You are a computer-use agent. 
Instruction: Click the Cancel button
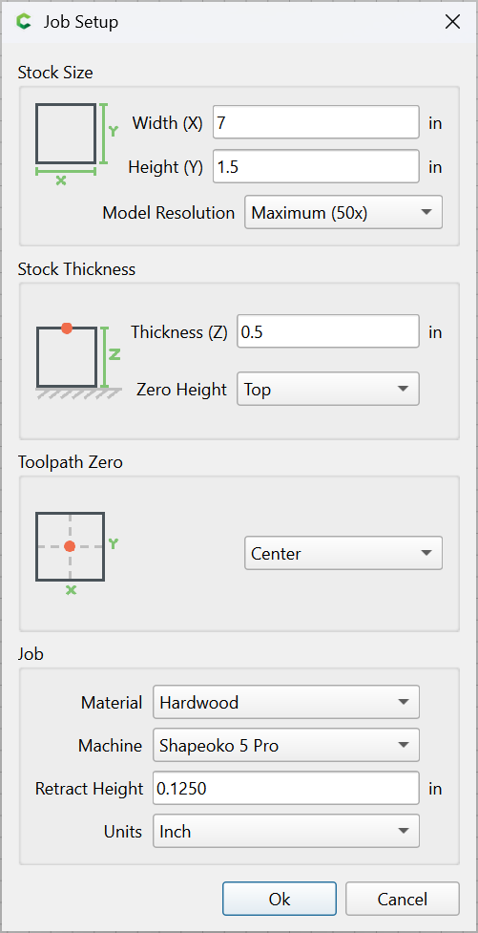point(403,899)
